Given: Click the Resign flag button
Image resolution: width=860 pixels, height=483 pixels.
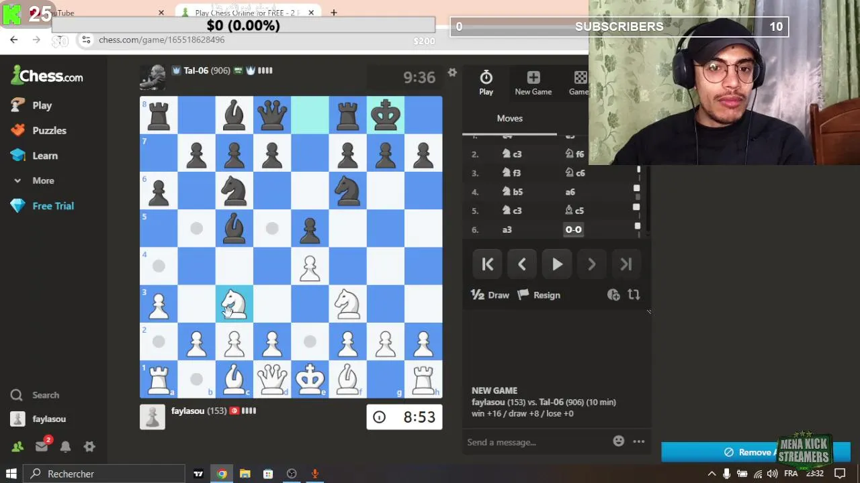Looking at the screenshot, I should point(539,295).
